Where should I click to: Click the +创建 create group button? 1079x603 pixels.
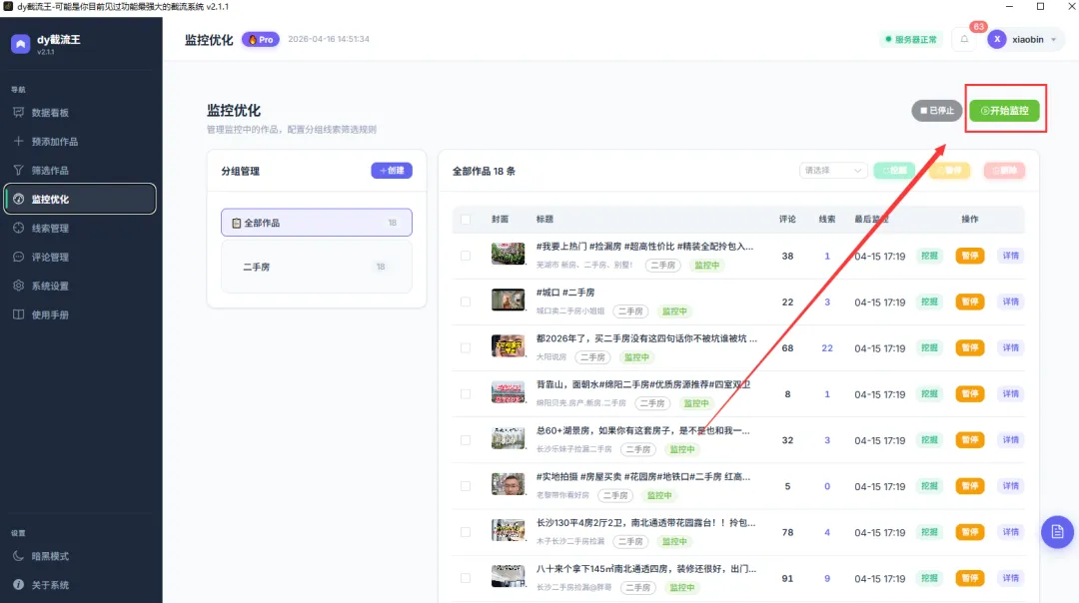pos(391,170)
